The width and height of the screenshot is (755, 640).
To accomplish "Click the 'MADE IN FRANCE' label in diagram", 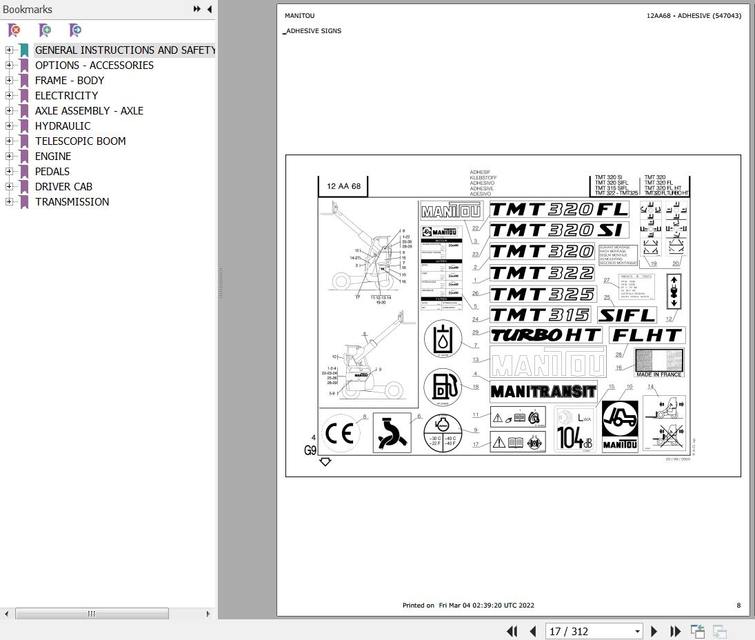I will click(659, 374).
